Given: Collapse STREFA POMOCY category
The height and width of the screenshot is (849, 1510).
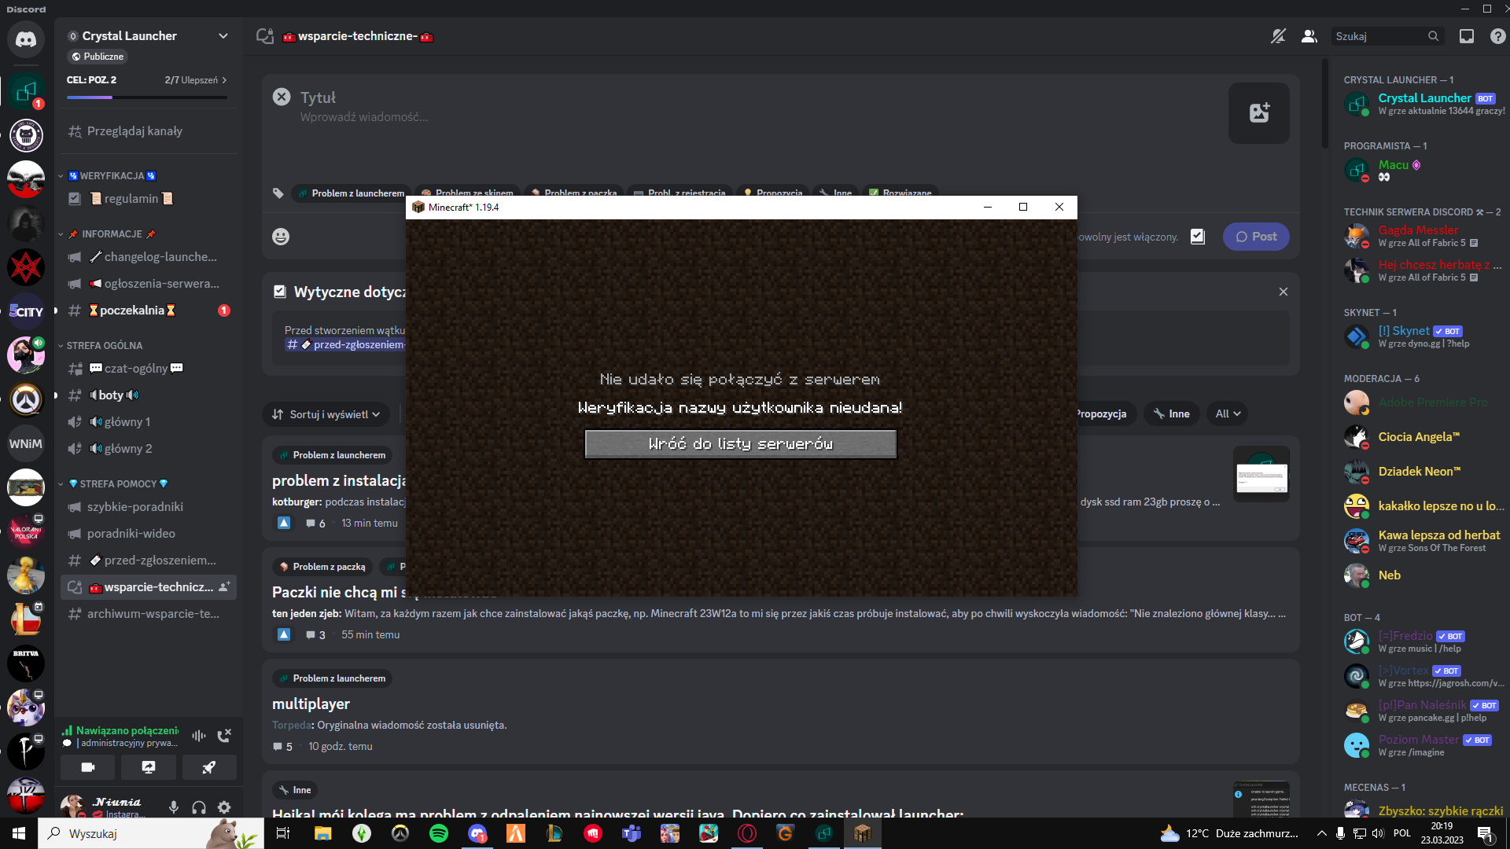Looking at the screenshot, I should click(118, 483).
